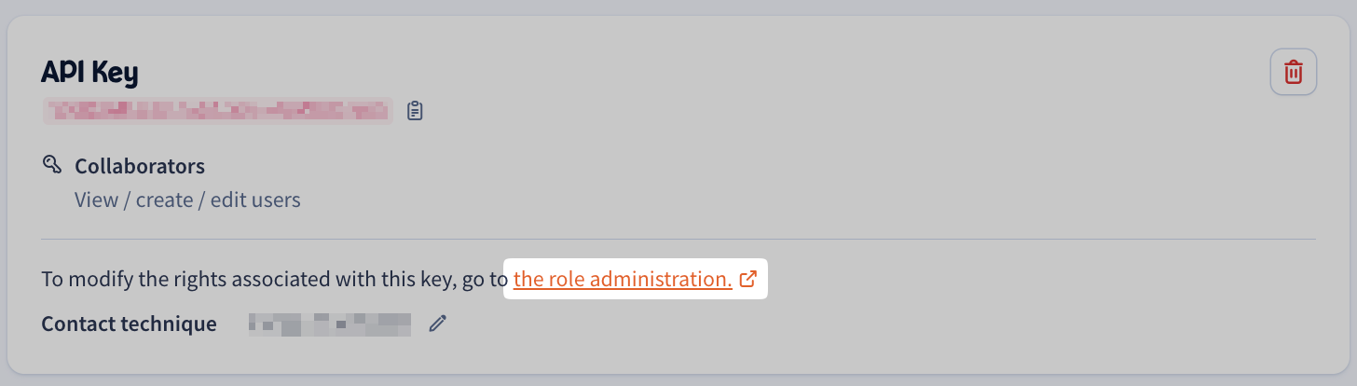Click the Collaborators permission label
Screen dimensions: 1357x386
point(140,167)
